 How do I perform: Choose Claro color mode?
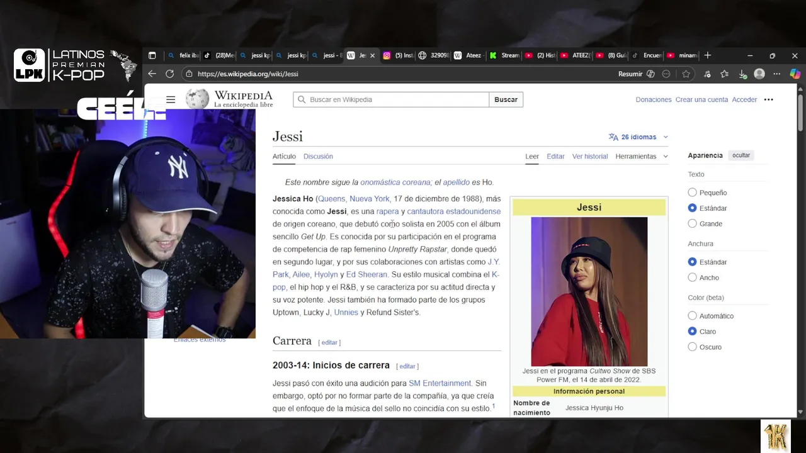[692, 331]
